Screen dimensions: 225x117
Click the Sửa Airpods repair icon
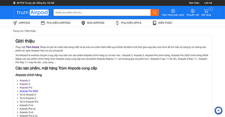(83, 23)
